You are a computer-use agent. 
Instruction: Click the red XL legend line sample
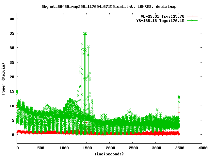point(192,16)
